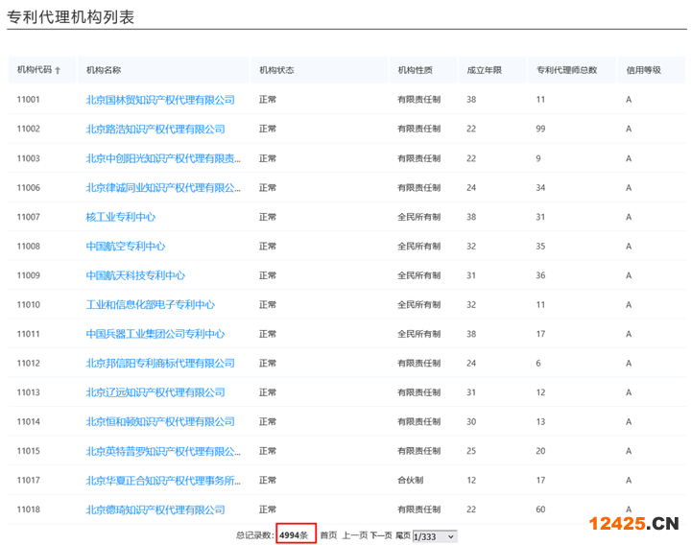Open 工业和信息化部电子专利中心 link
This screenshot has width=691, height=545.
[x=151, y=305]
